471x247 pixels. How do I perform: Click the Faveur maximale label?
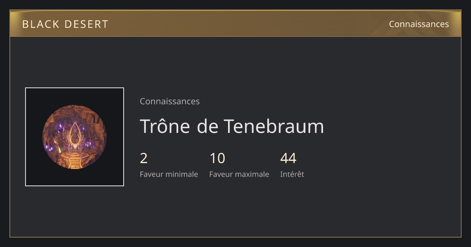239,174
